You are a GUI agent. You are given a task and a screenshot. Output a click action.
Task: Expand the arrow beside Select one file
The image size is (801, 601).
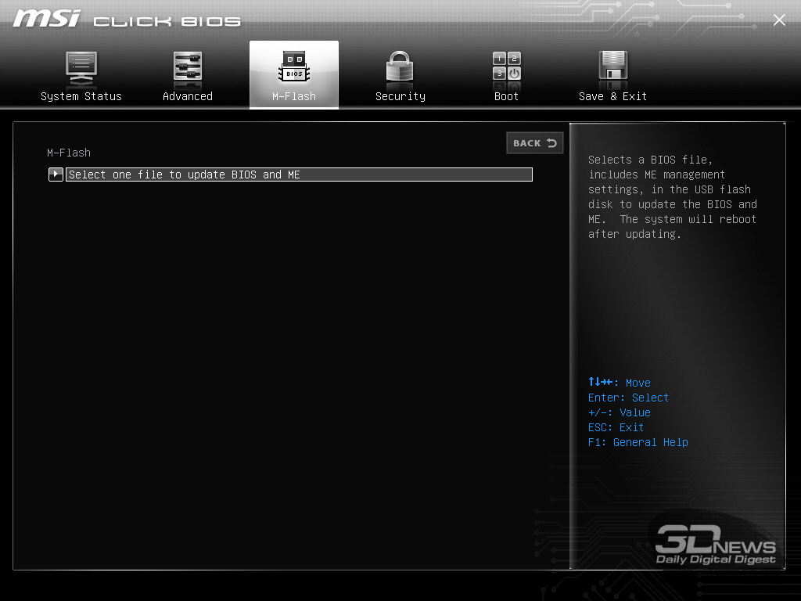tap(56, 175)
